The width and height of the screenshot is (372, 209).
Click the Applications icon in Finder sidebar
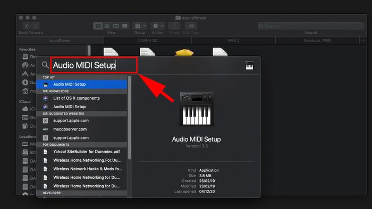(25, 74)
